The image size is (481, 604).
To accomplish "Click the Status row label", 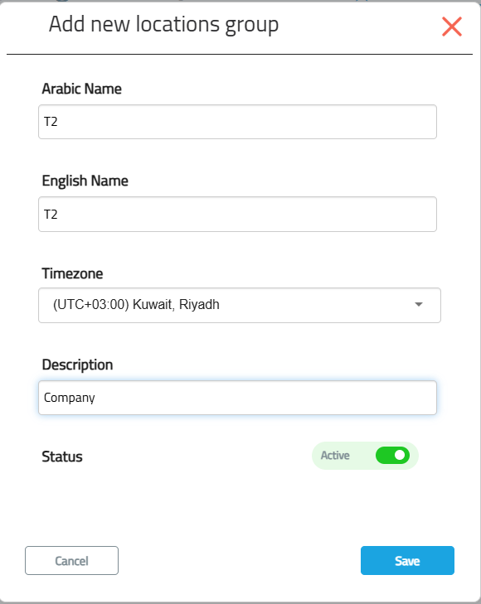I will click(62, 457).
